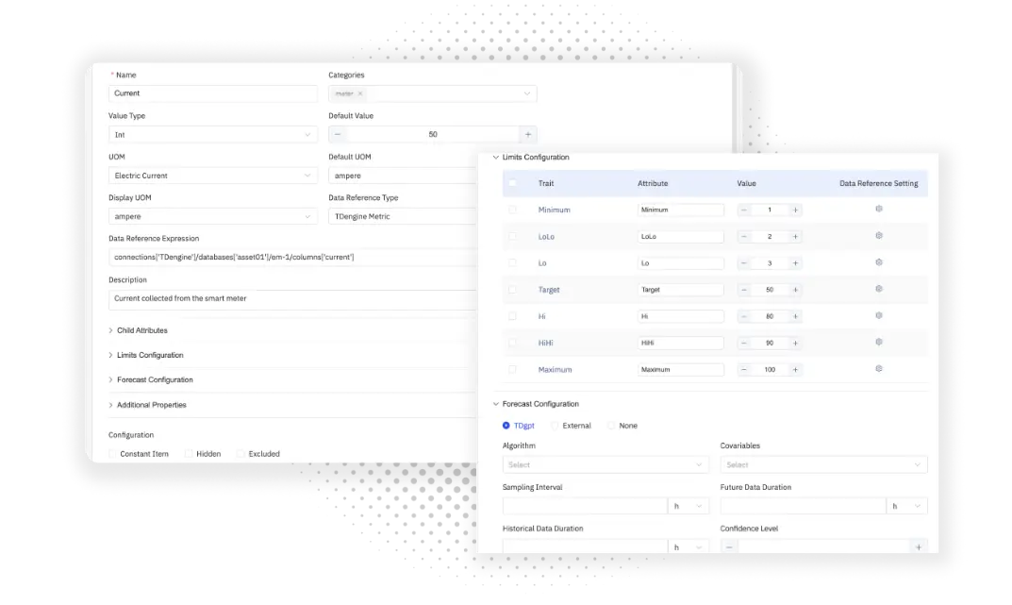This screenshot has height=605, width=1012.
Task: Remove the meter category tag
Action: point(360,93)
